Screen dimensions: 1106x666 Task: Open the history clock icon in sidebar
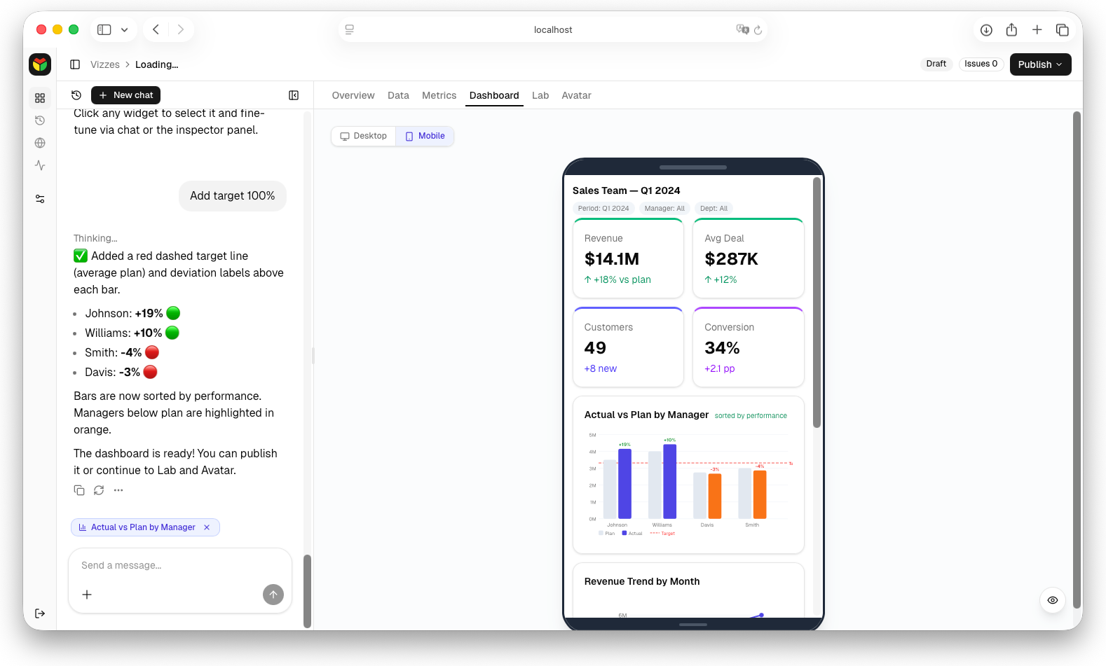tap(40, 120)
